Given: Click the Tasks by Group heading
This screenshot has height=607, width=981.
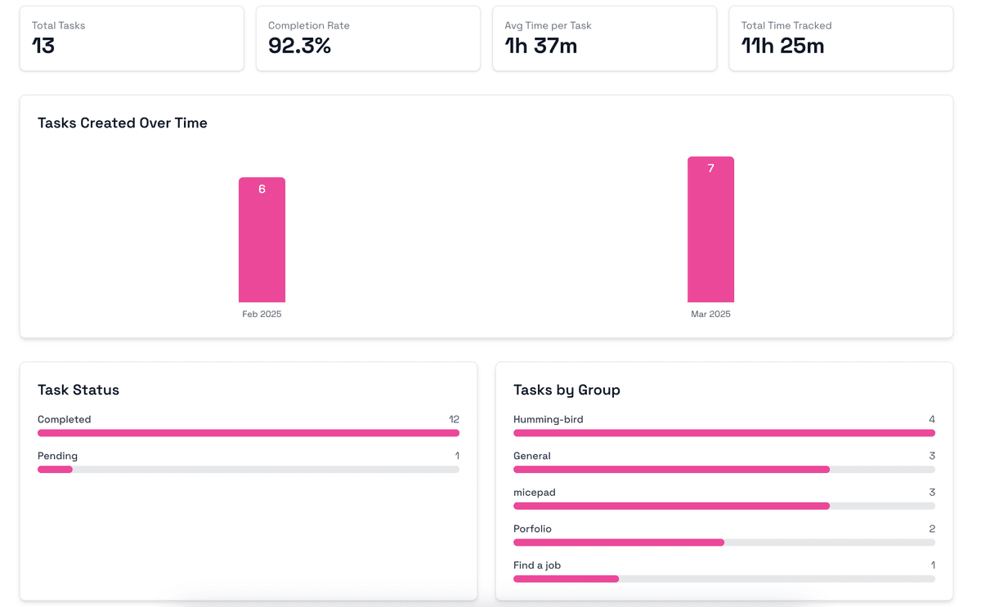Looking at the screenshot, I should click(567, 391).
